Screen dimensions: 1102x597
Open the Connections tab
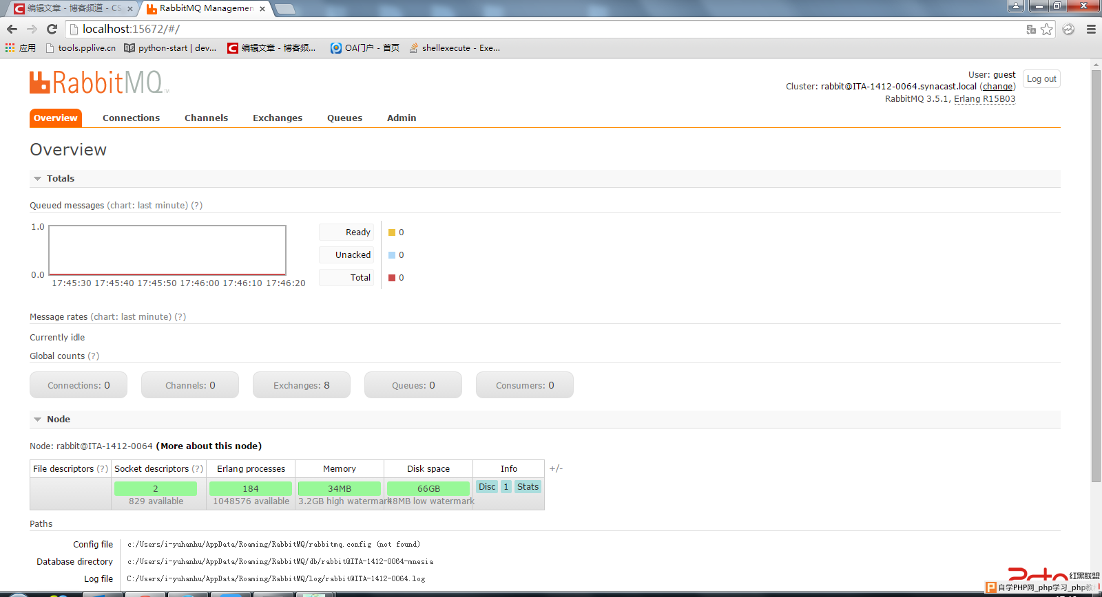point(131,118)
